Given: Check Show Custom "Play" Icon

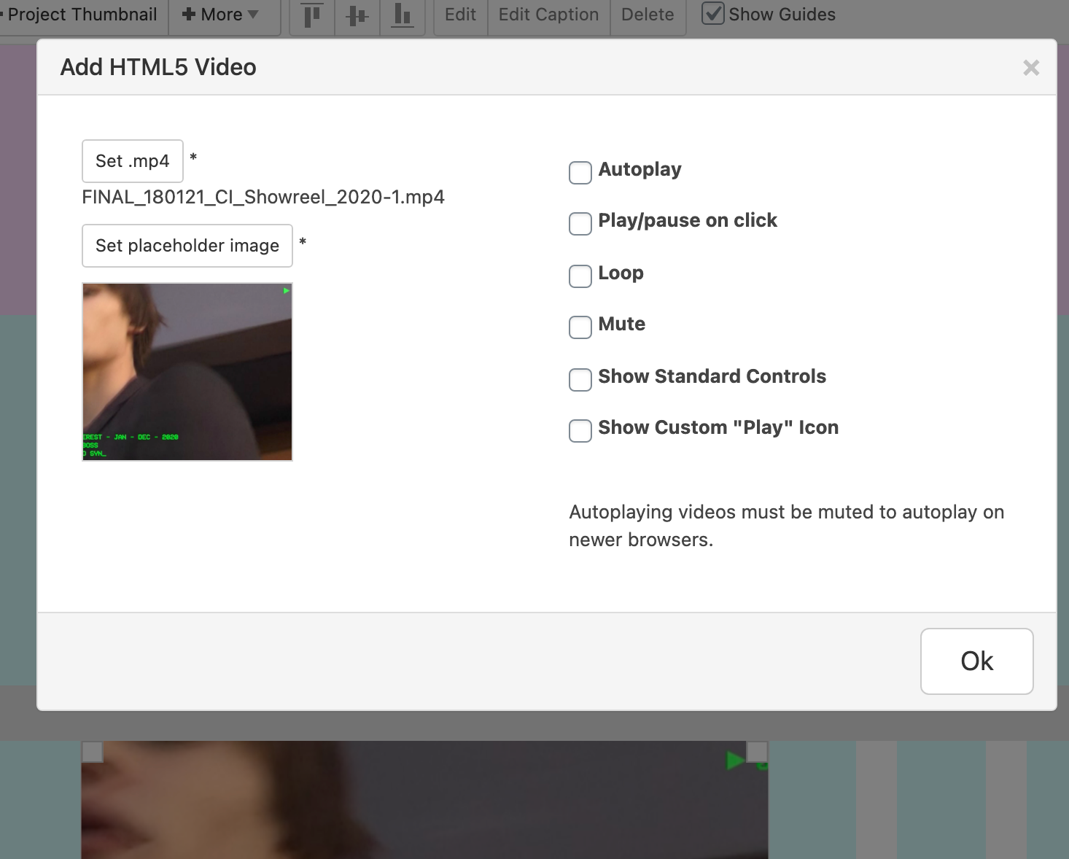Looking at the screenshot, I should coord(580,431).
